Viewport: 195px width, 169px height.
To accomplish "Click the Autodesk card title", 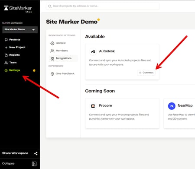I will pos(107,51).
